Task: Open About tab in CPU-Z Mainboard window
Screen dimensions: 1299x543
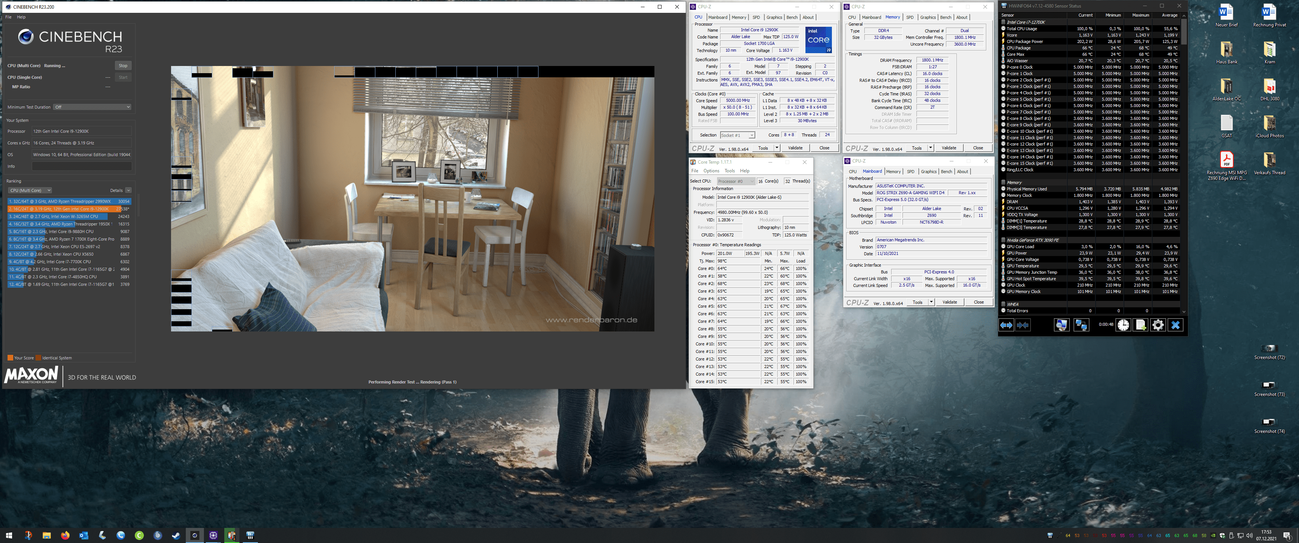Action: tap(962, 172)
